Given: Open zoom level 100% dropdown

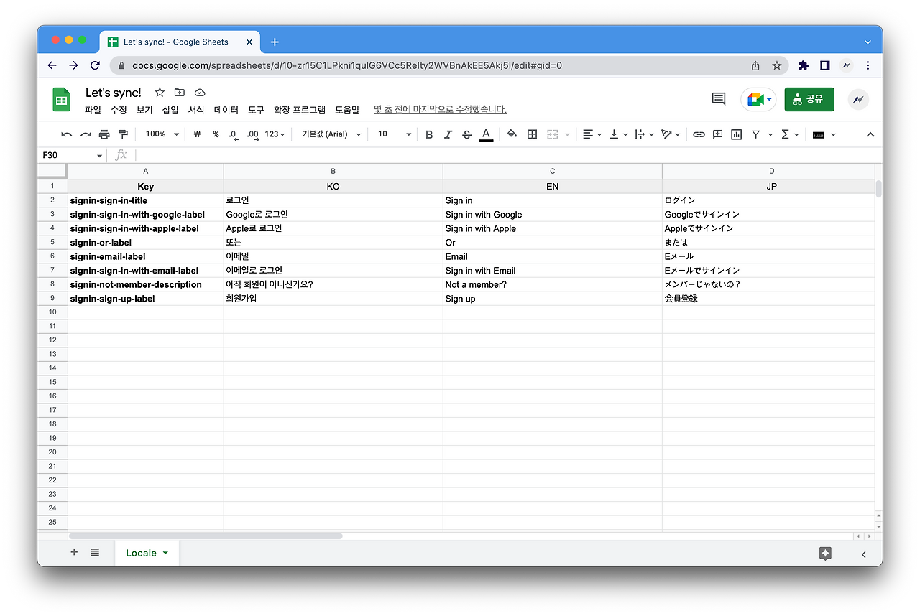Looking at the screenshot, I should click(162, 134).
